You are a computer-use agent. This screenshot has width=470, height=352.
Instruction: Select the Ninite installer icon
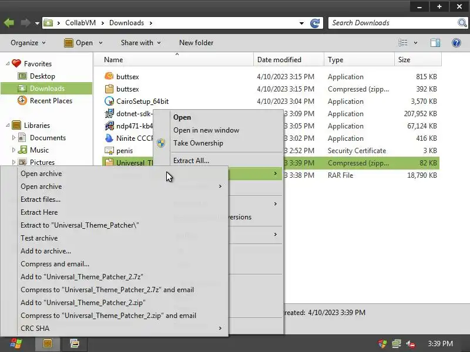tap(109, 138)
